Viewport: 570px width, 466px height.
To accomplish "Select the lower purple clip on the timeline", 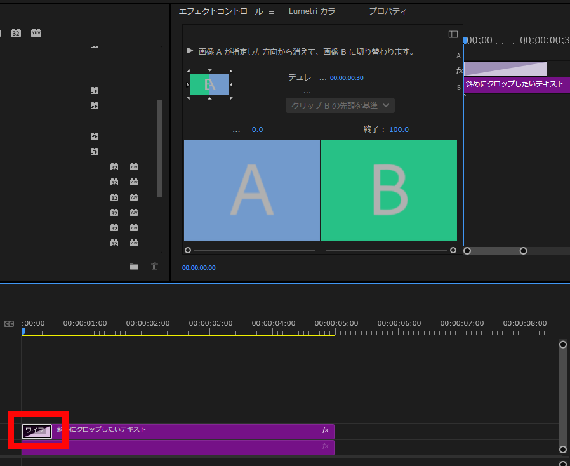I will 178,448.
